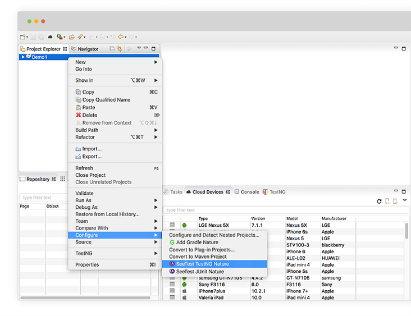Image resolution: width=411 pixels, height=316 pixels.
Task: Click the New wizard toolbar icon
Action: coord(22,37)
